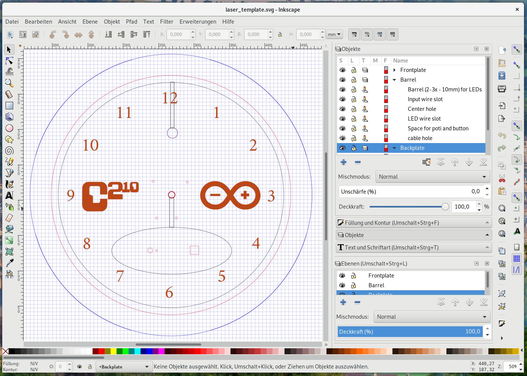Click the Deckkraft opacity slider handle
Screen dimensions: 527x376
pyautogui.click(x=445, y=207)
